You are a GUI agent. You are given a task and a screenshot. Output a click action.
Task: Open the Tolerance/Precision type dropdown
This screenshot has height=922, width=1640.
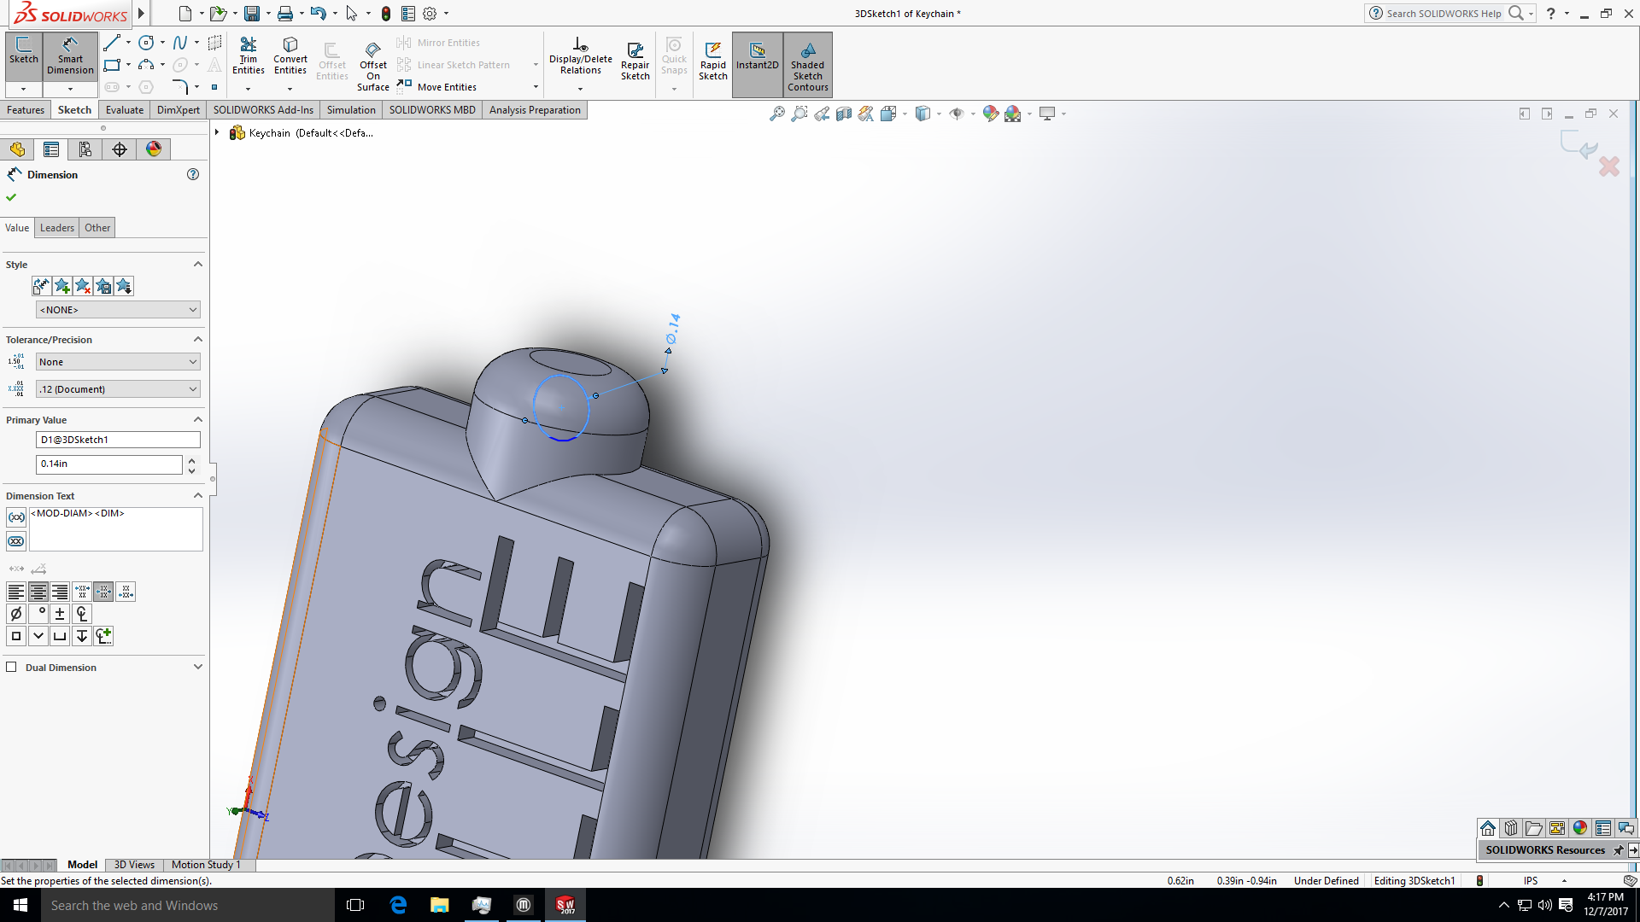(x=117, y=361)
